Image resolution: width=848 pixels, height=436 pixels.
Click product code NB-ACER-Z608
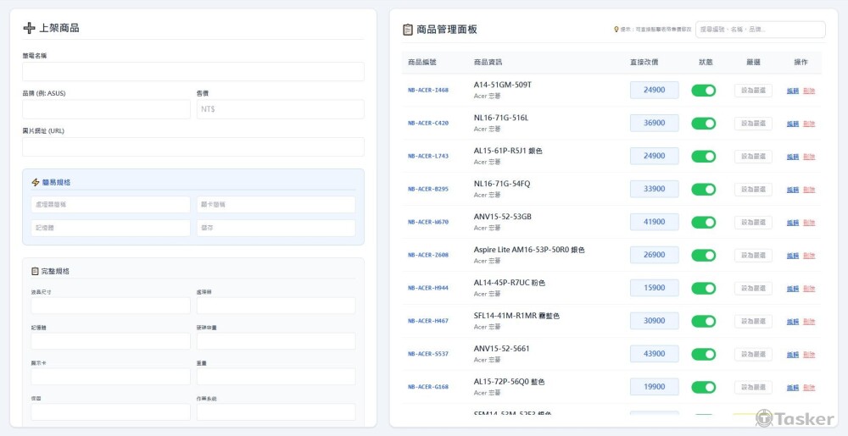coord(428,255)
